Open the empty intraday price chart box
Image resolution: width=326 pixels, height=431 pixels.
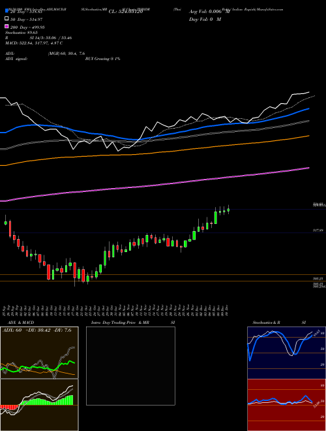pyautogui.click(x=130, y=366)
